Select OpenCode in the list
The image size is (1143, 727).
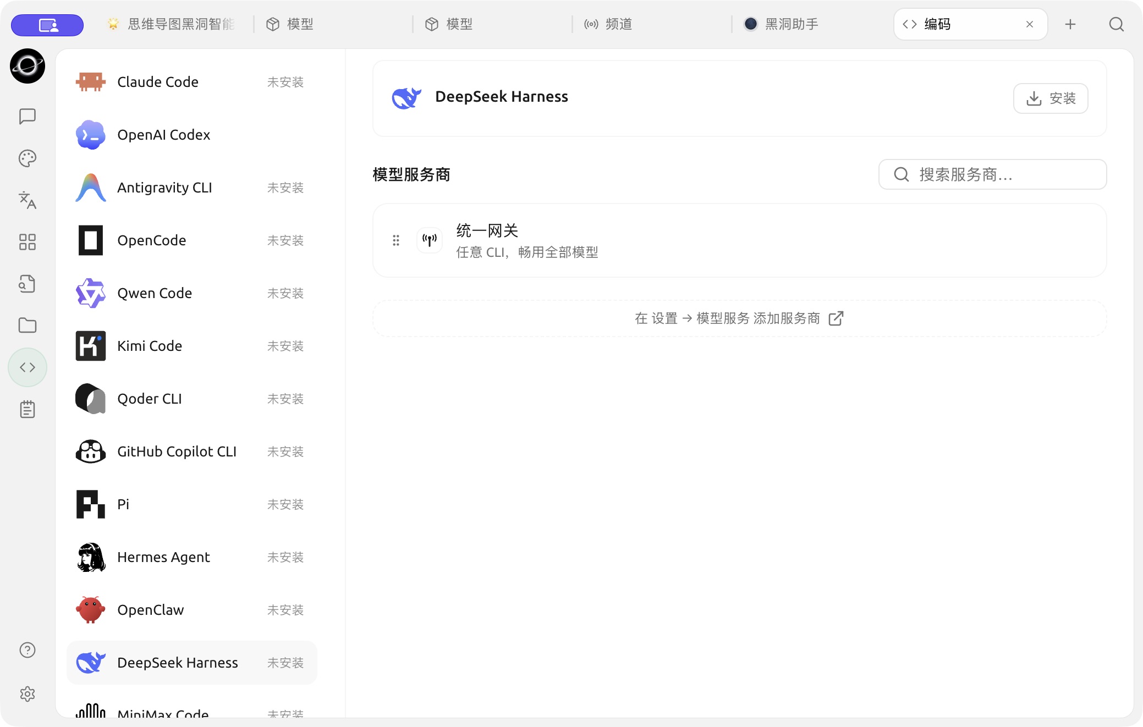191,240
